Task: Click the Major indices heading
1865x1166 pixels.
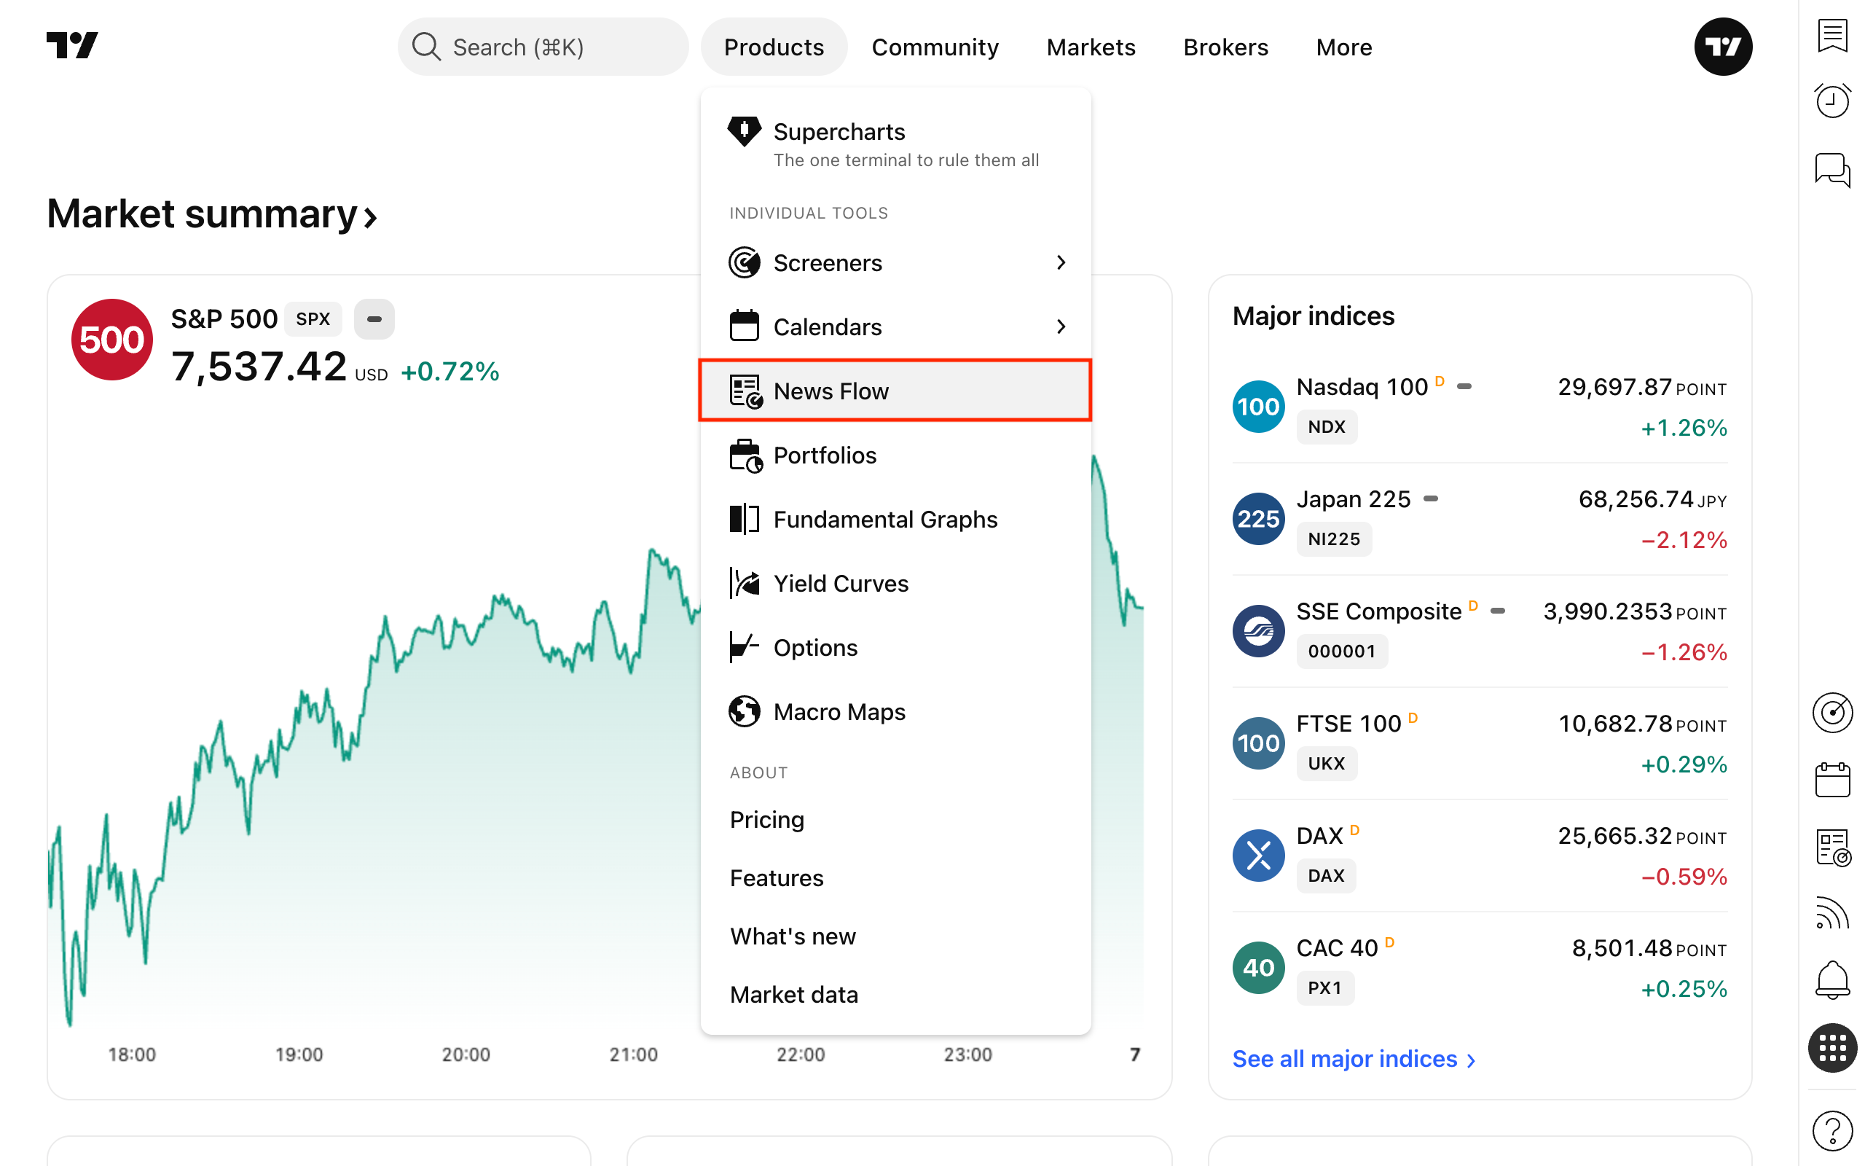Action: (1314, 316)
